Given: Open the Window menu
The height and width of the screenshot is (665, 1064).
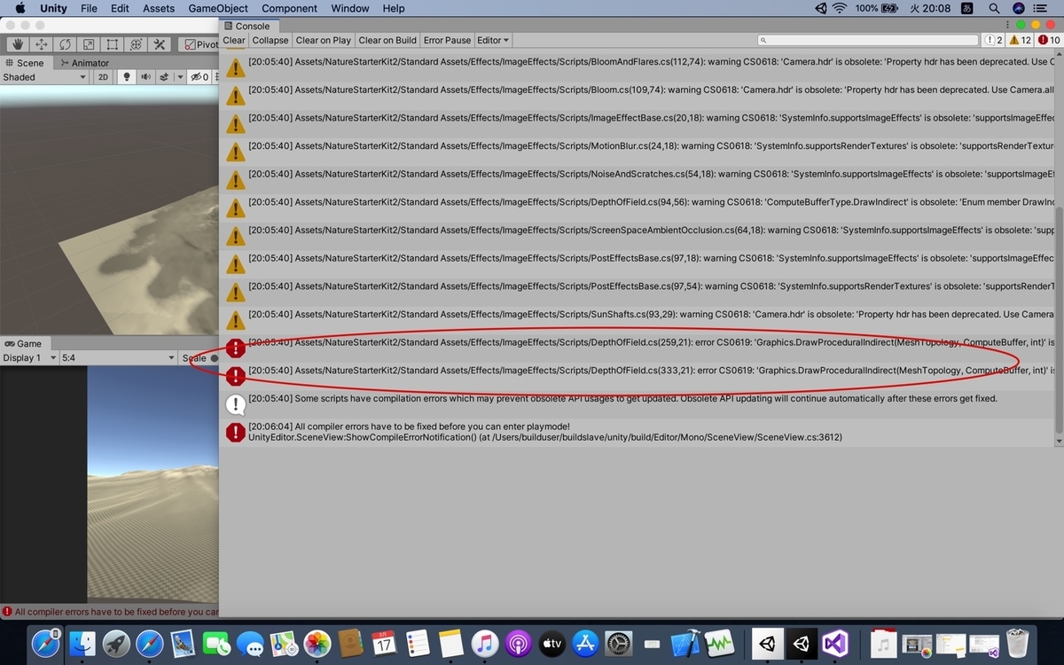Looking at the screenshot, I should 349,9.
